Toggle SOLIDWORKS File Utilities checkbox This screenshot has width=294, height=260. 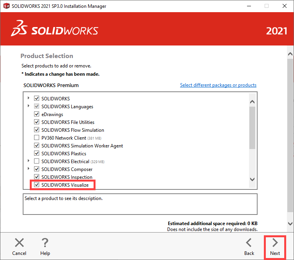[36, 122]
